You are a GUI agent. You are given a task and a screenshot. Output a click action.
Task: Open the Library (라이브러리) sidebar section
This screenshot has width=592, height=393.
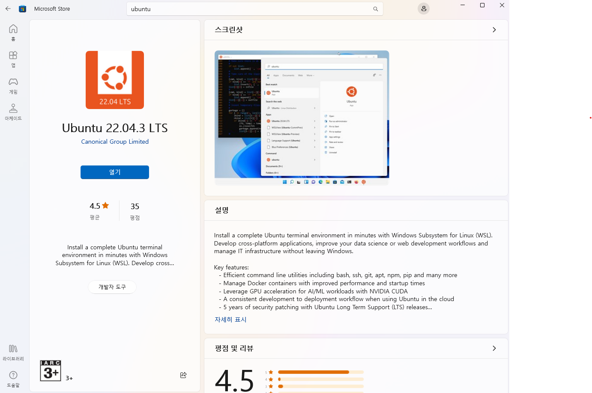point(13,352)
